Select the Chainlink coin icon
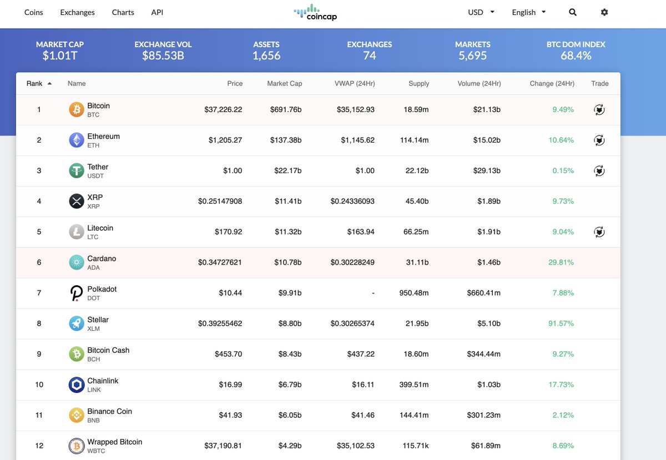Viewport: 666px width, 460px height. [76, 385]
